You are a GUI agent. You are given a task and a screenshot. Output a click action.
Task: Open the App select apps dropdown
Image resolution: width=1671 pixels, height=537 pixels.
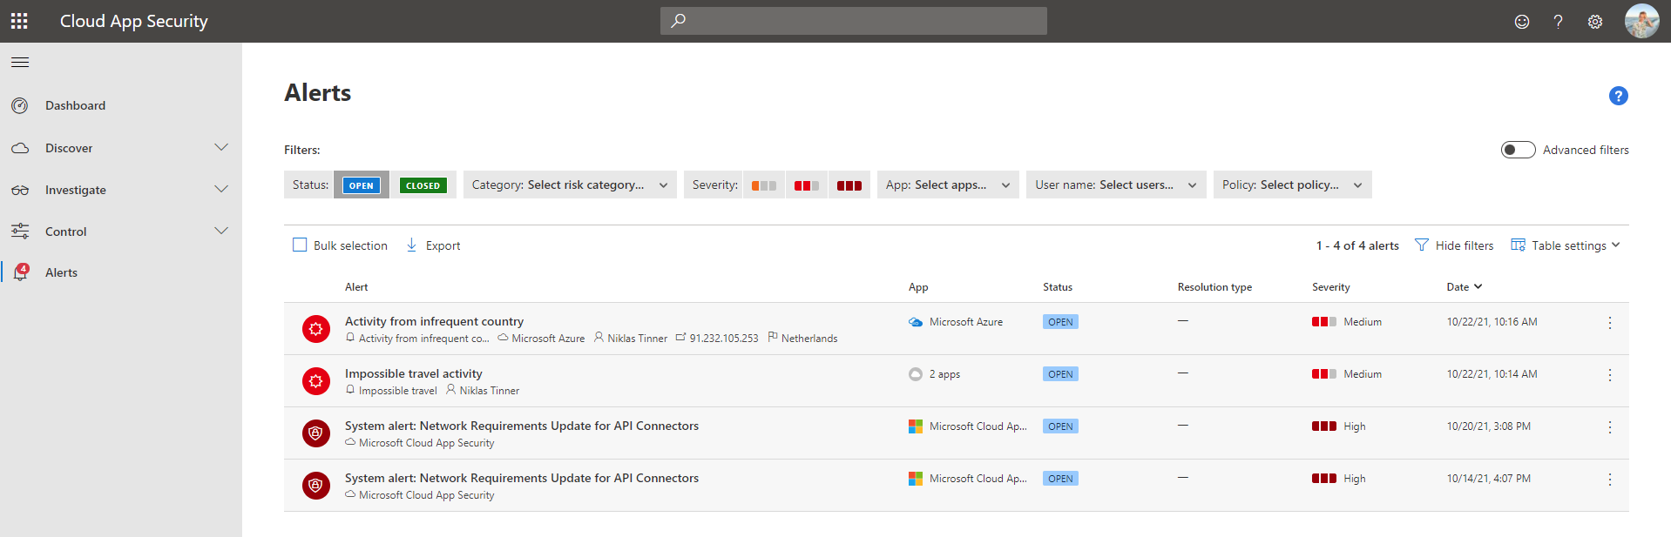pyautogui.click(x=948, y=185)
